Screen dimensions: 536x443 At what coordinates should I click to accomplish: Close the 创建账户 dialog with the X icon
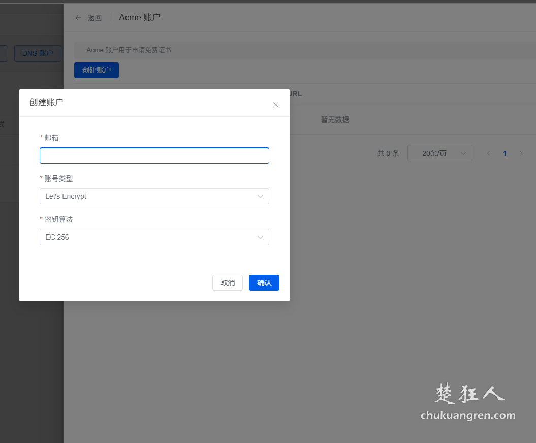(x=276, y=105)
